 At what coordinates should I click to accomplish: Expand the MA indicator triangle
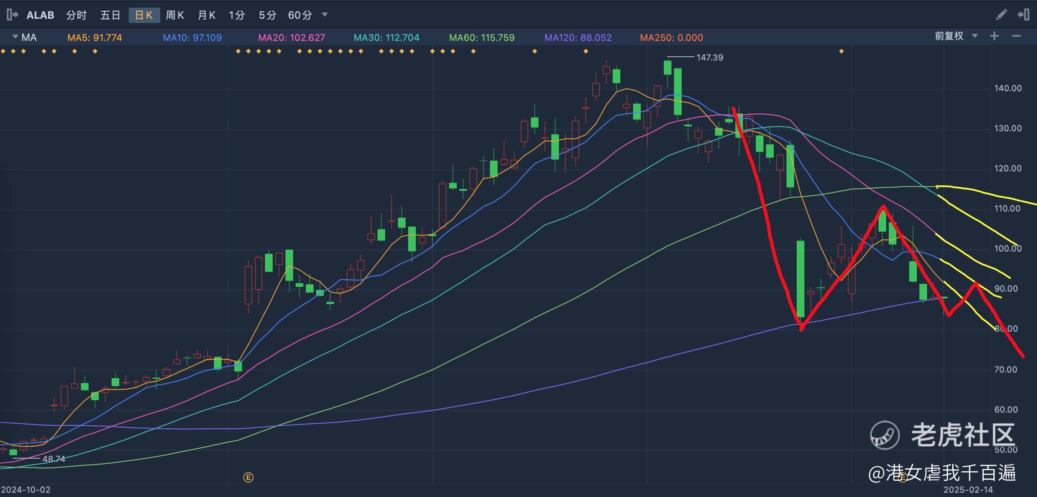(x=15, y=37)
